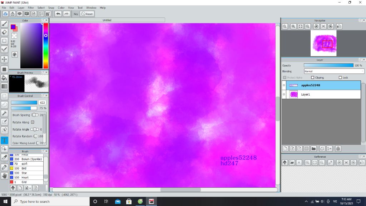The image size is (366, 206).
Task: Switch to the Untitled canvas tab
Action: point(107,20)
